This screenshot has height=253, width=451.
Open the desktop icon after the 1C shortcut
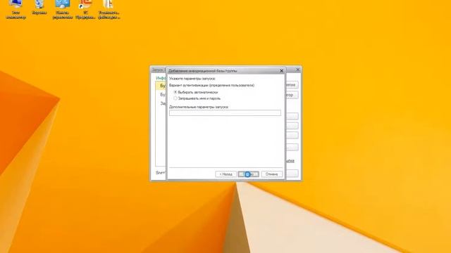click(x=109, y=9)
